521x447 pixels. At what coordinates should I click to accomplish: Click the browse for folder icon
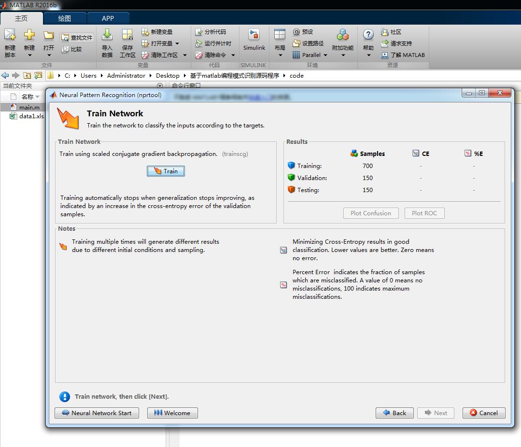tap(38, 75)
